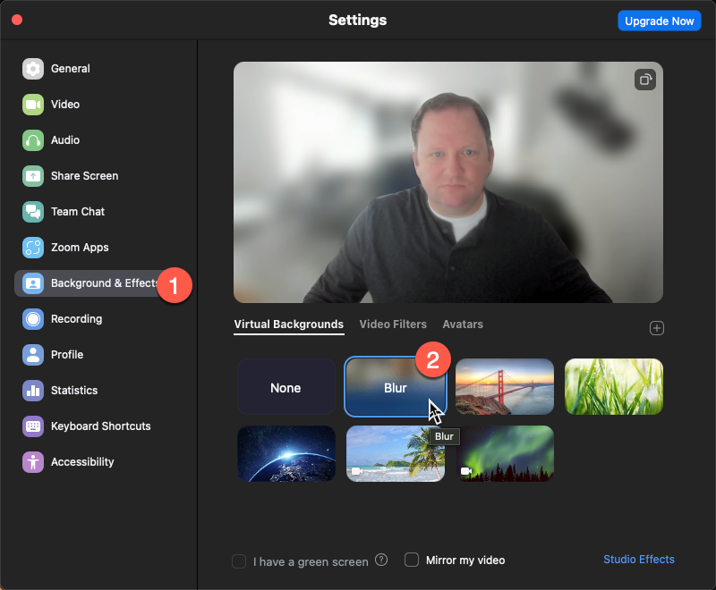The width and height of the screenshot is (716, 590).
Task: Select the Audio headphones icon
Action: 33,140
